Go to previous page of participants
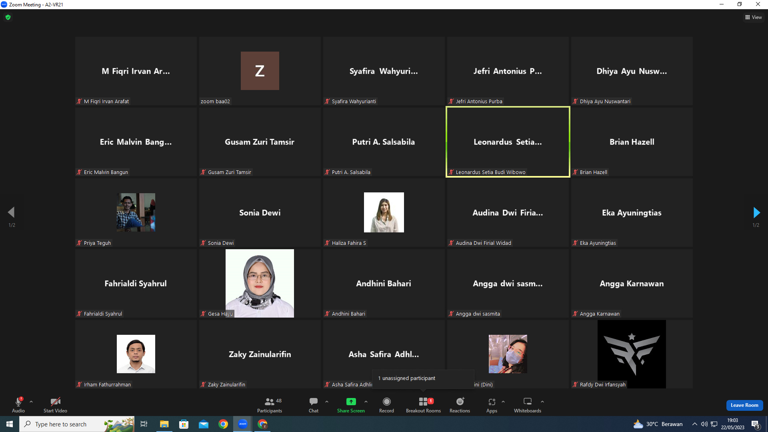Viewport: 768px width, 432px height. (x=11, y=212)
